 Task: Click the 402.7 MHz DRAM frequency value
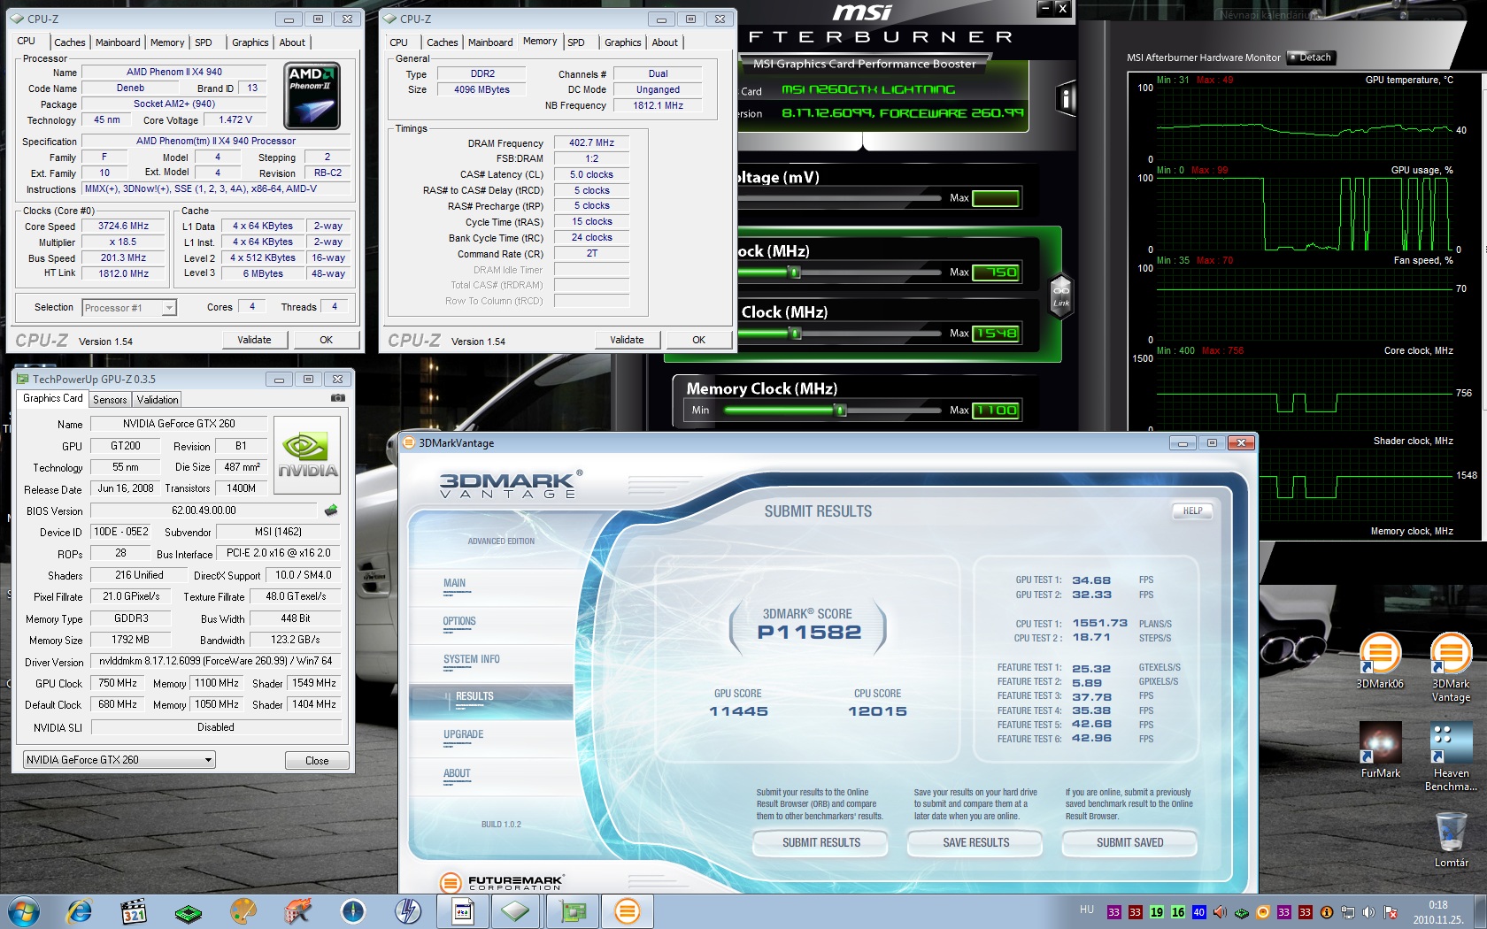591,142
